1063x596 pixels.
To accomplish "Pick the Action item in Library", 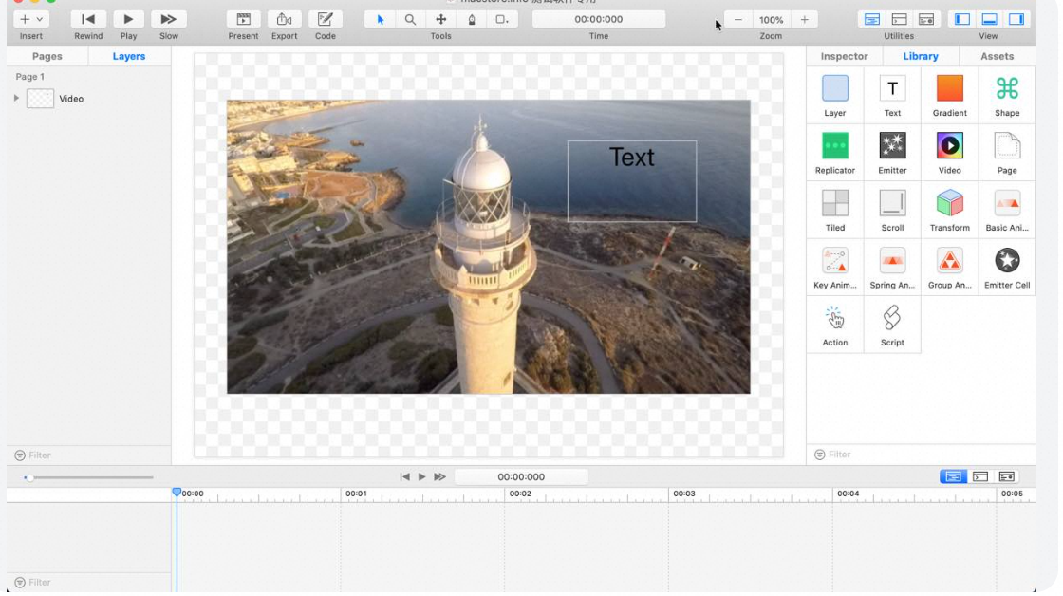I will 835,326.
